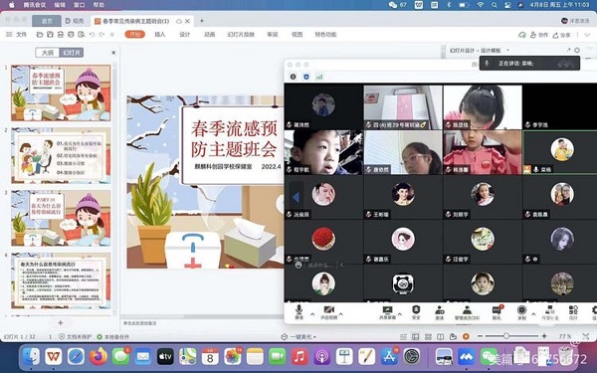Screen dimensions: 597x373
Task: Expand the recording options arrow
Action: pos(533,314)
